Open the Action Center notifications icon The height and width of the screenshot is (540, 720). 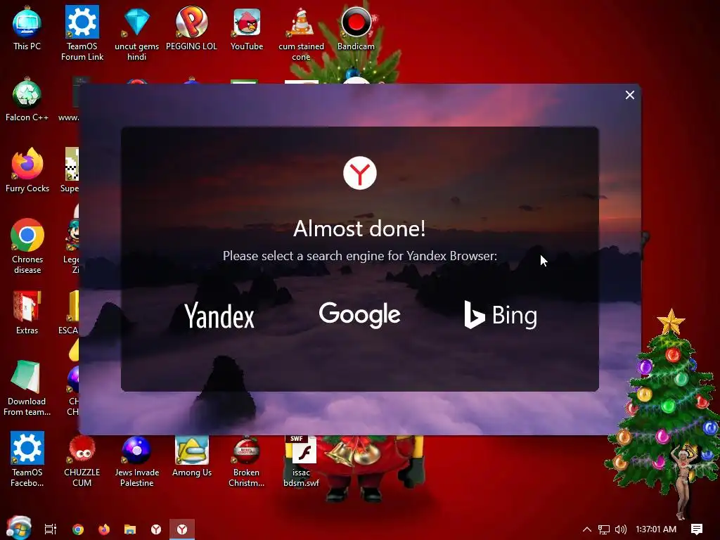[697, 529]
